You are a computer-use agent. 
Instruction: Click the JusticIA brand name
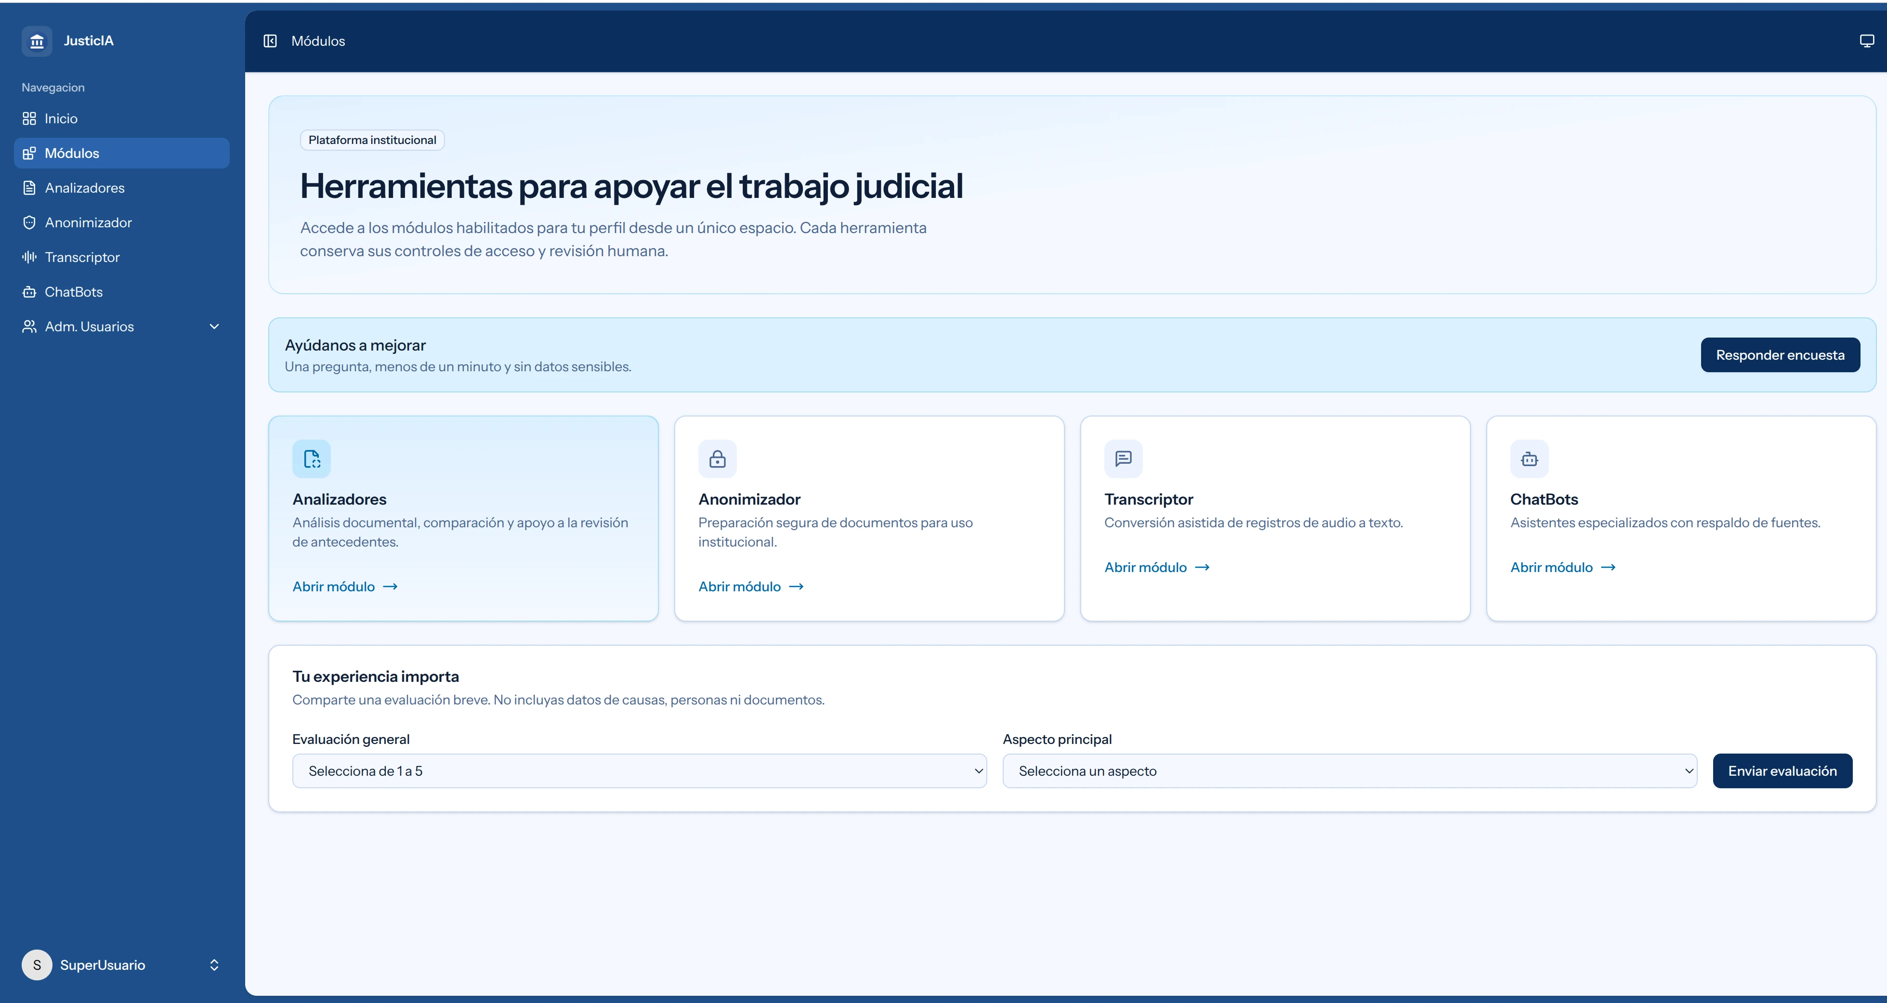[89, 41]
